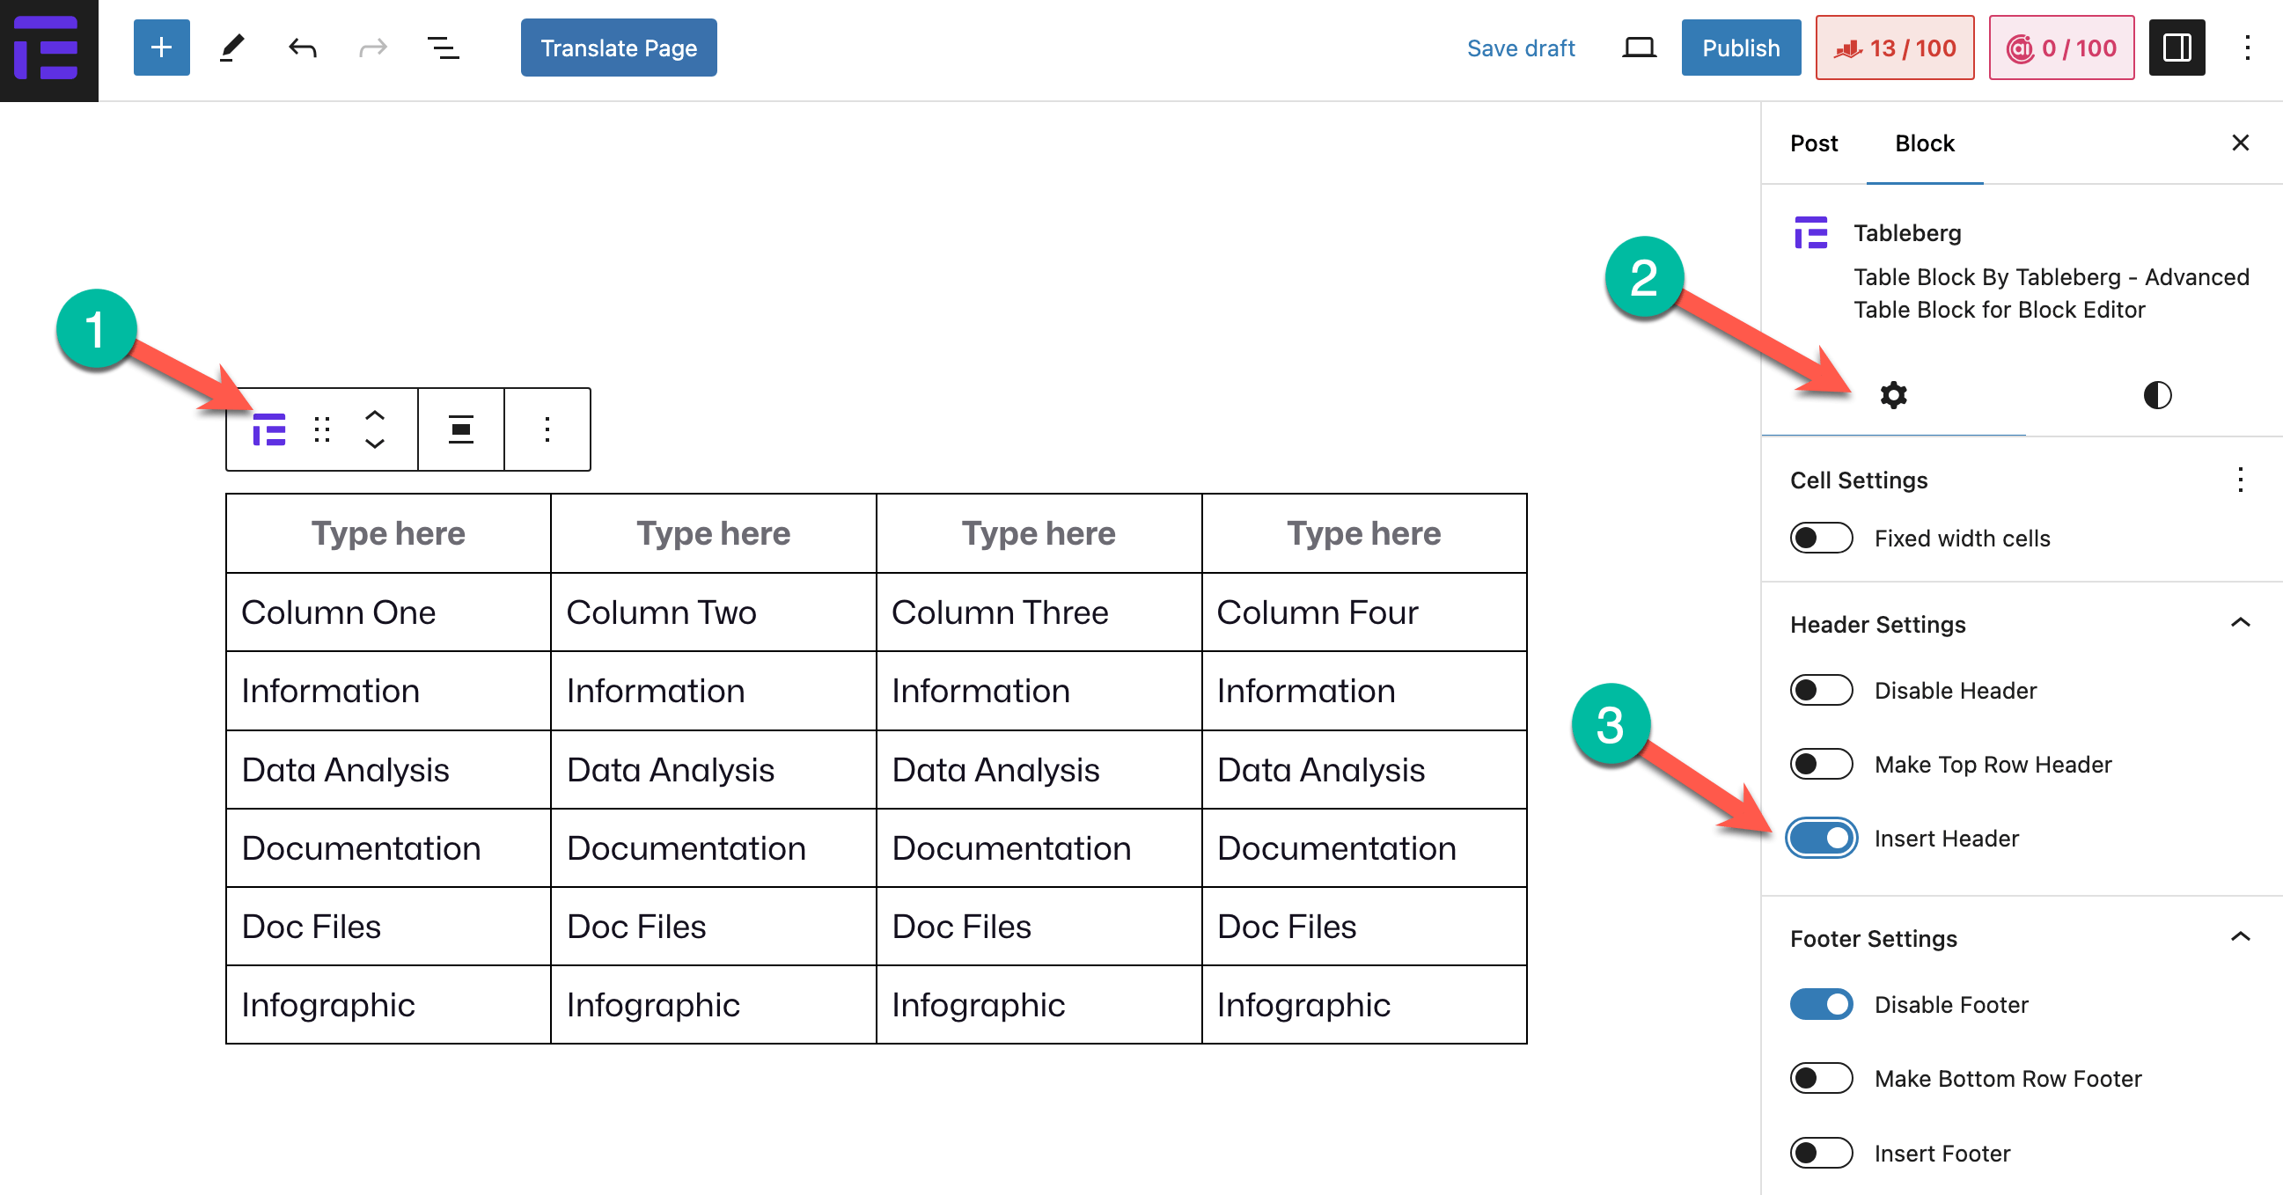
Task: Open the Styles half-circle tab icon
Action: 2156,395
